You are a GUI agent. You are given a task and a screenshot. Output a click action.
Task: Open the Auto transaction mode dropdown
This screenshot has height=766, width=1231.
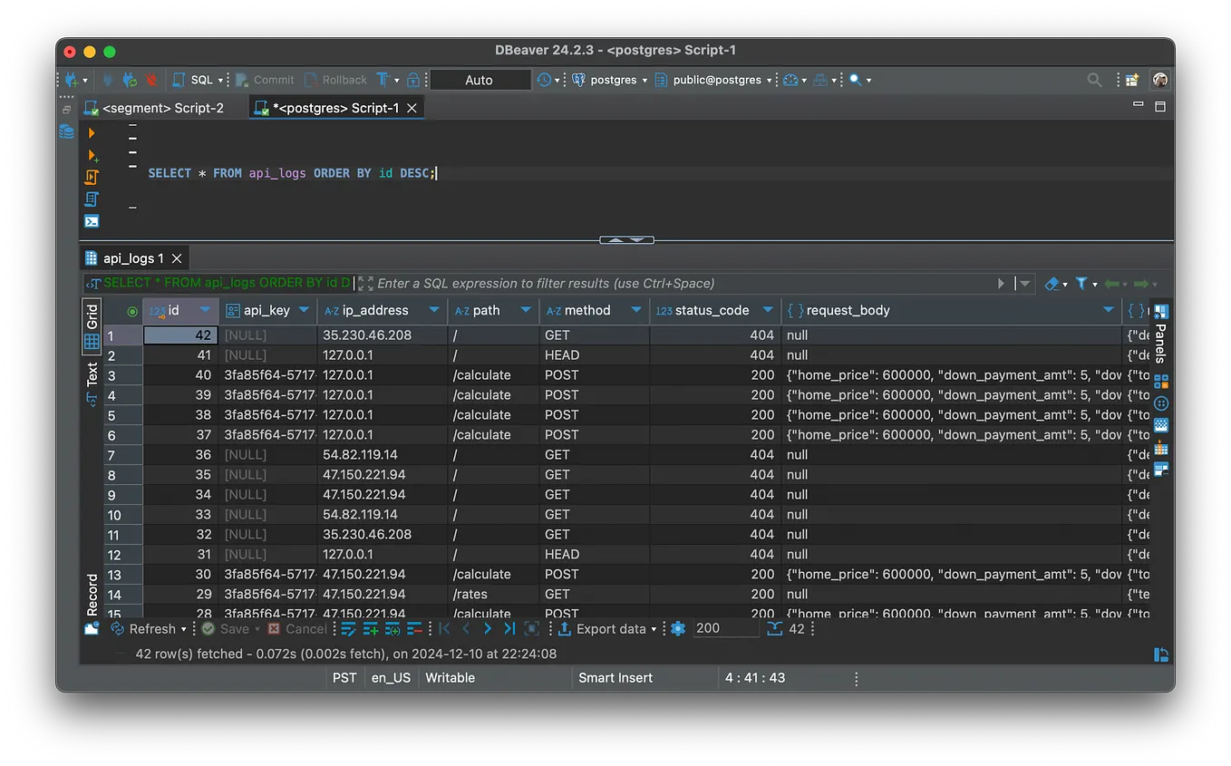tap(480, 80)
